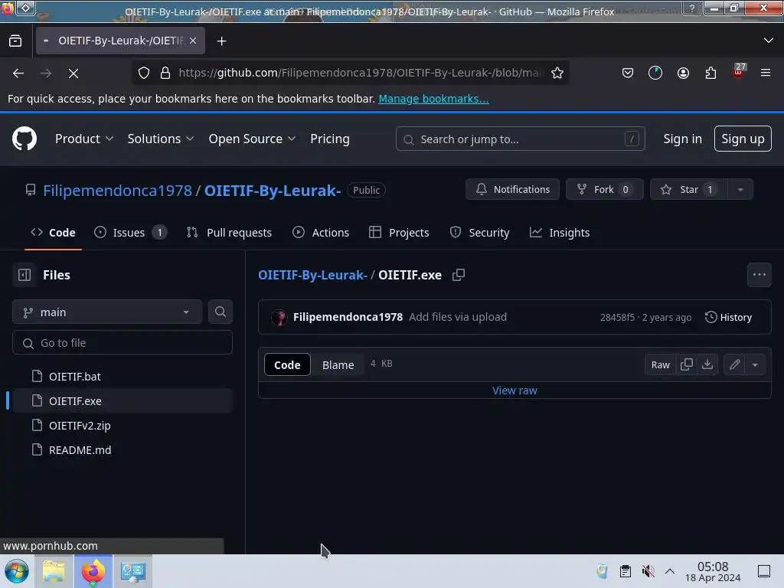Switch to the Insights tab
Image resolution: width=784 pixels, height=588 pixels.
pos(560,233)
